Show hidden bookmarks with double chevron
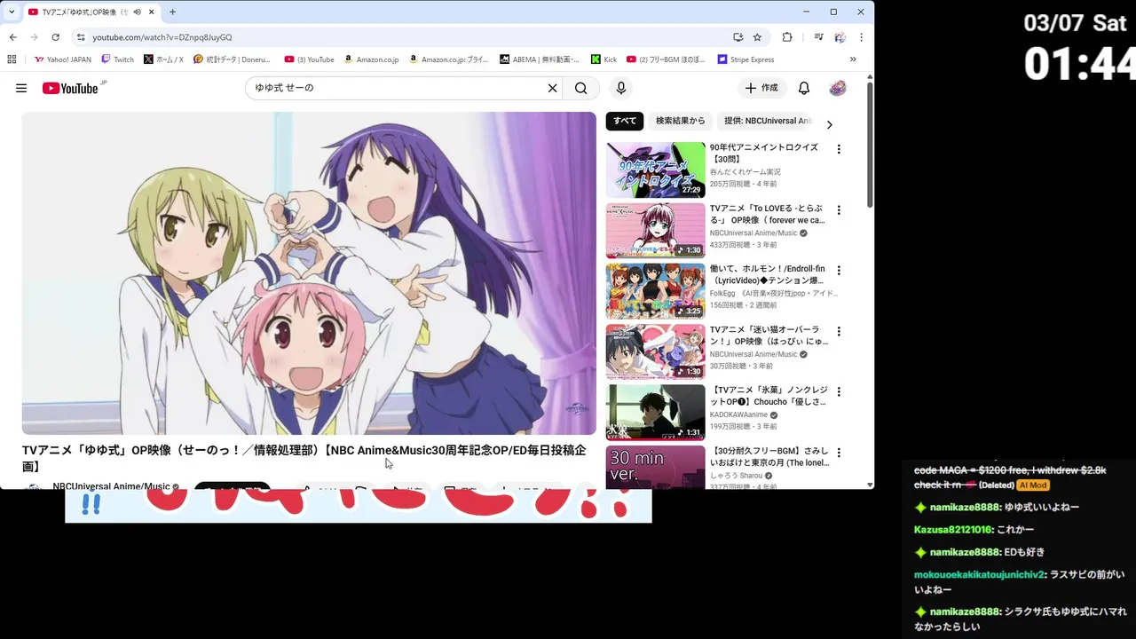Viewport: 1136px width, 639px height. (x=853, y=59)
